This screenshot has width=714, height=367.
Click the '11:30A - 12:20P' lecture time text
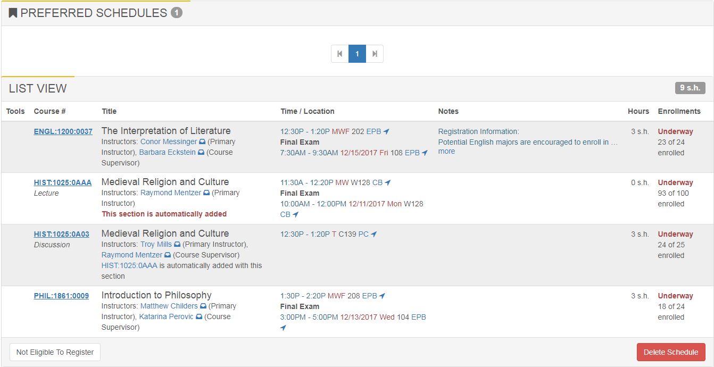tap(307, 182)
